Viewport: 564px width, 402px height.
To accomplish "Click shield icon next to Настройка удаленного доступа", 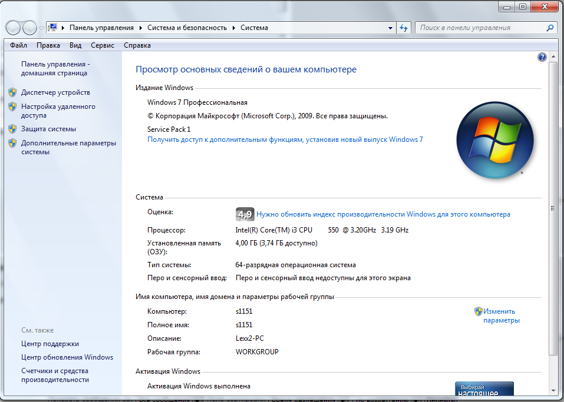I will [12, 107].
